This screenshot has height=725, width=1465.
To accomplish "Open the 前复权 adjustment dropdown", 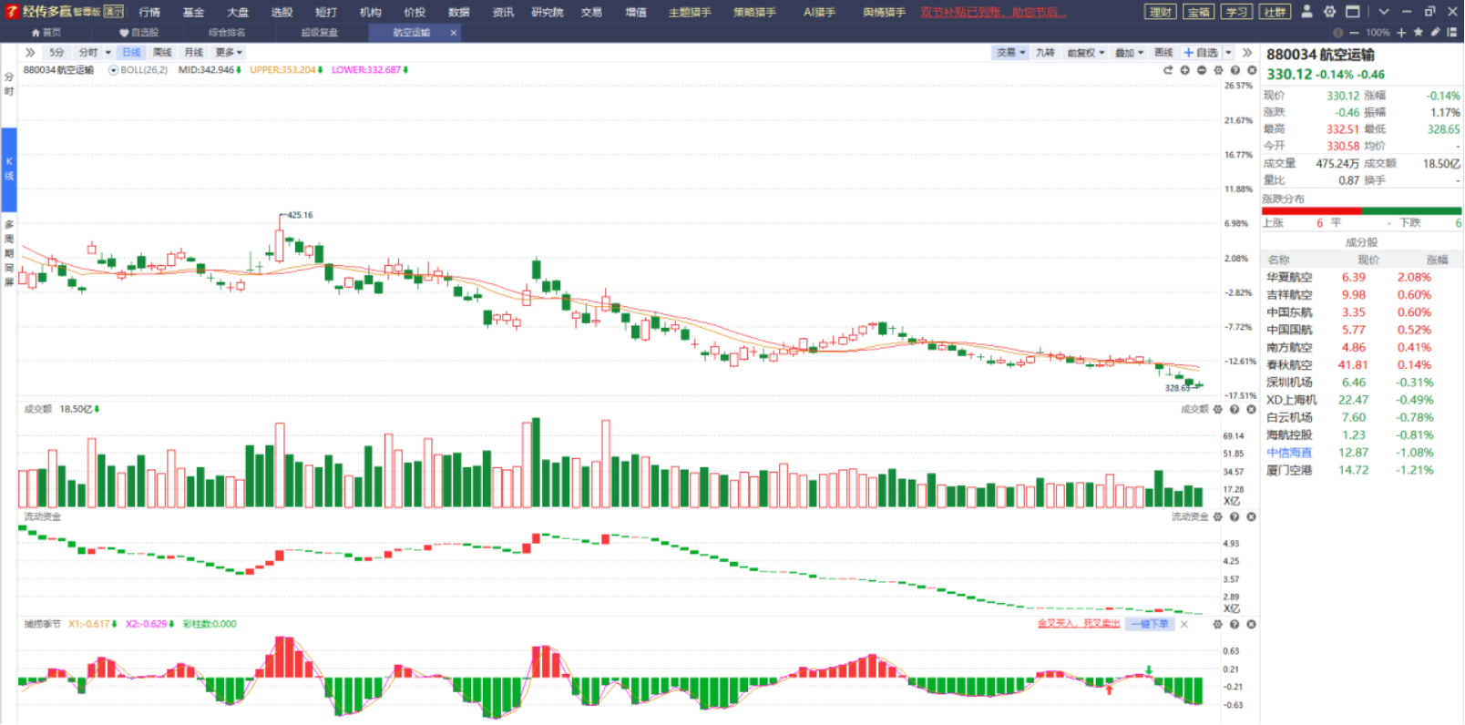I will pos(1085,53).
